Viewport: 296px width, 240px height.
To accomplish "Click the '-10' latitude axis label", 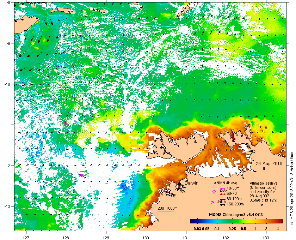I will pyautogui.click(x=7, y=84).
